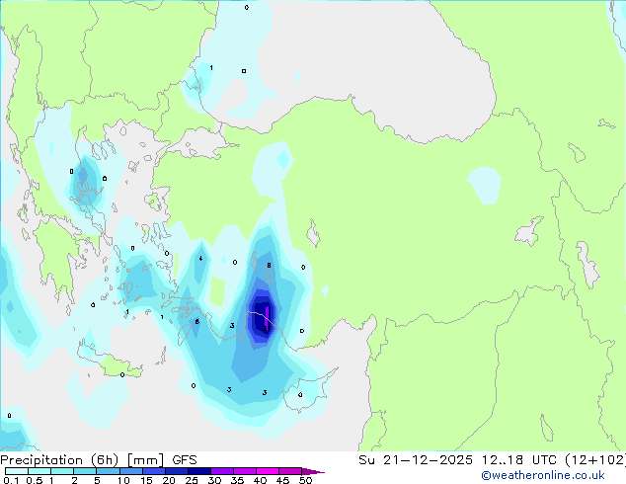
Task: Pick the 1–2 mm legend color box
Action: click(62, 471)
